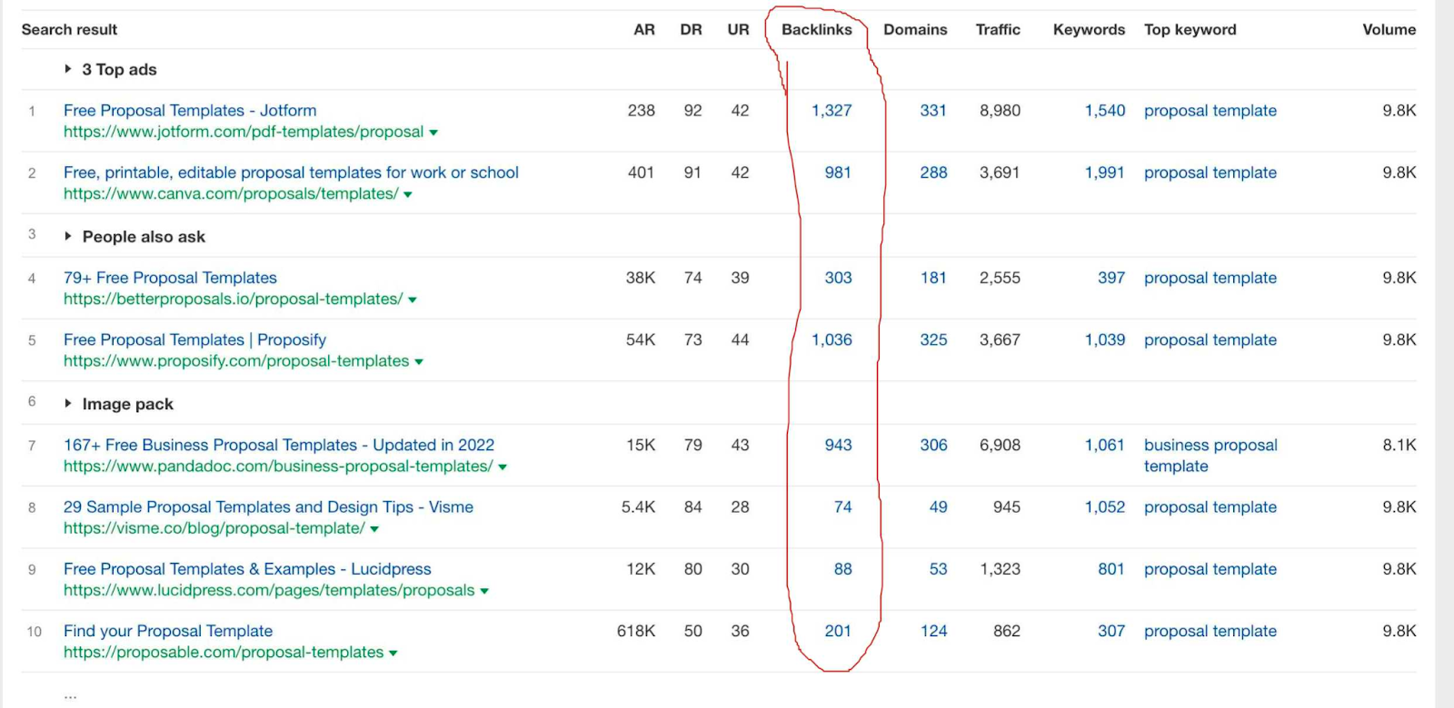Visit the betterproposals.io/proposal-templates URL

point(233,299)
